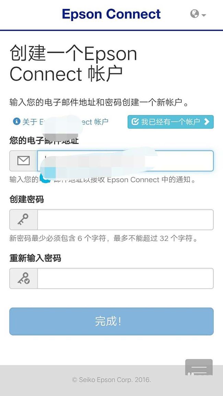The width and height of the screenshot is (223, 396).
Task: Focus the 您的电子邮件地址 input field
Action: [126, 161]
